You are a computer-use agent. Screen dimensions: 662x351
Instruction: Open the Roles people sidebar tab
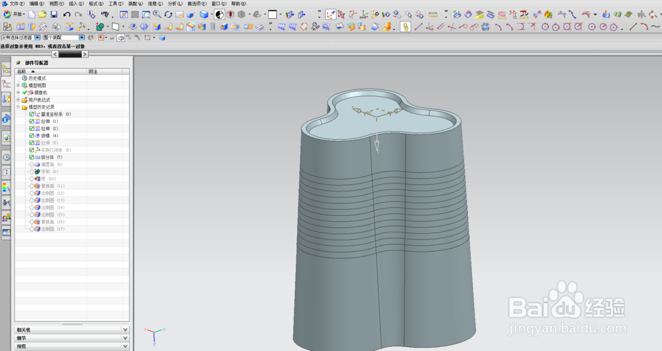point(7,218)
